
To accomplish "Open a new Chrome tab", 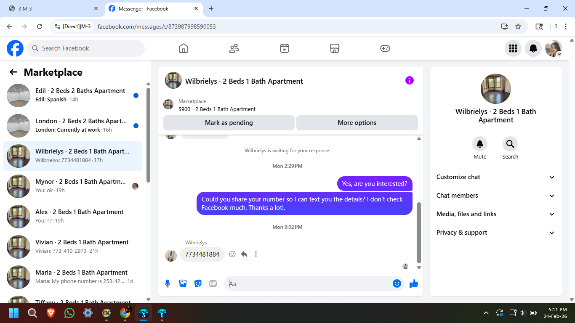I will [211, 8].
